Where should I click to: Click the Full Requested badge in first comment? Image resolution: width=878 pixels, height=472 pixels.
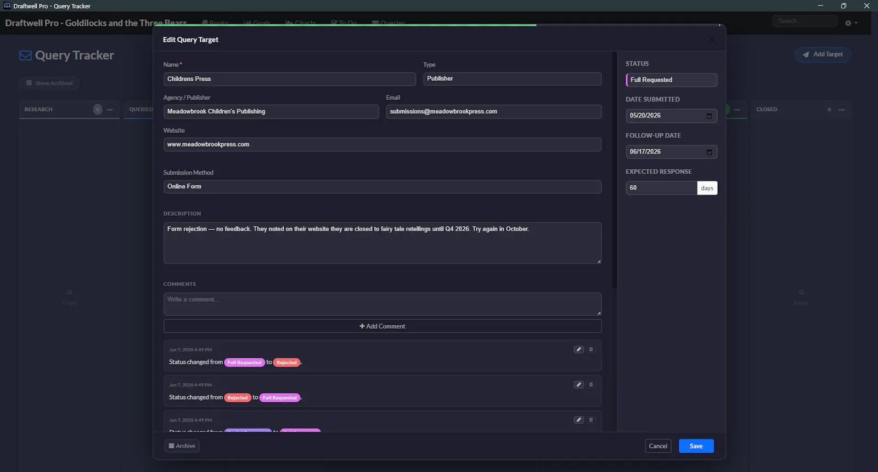[245, 362]
